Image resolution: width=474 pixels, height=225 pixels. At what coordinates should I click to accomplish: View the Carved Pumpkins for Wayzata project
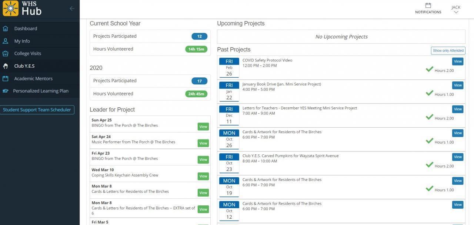(x=458, y=157)
